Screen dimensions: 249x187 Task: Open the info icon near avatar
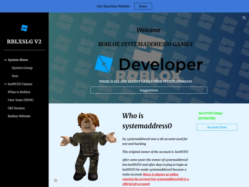pyautogui.click(x=56, y=181)
